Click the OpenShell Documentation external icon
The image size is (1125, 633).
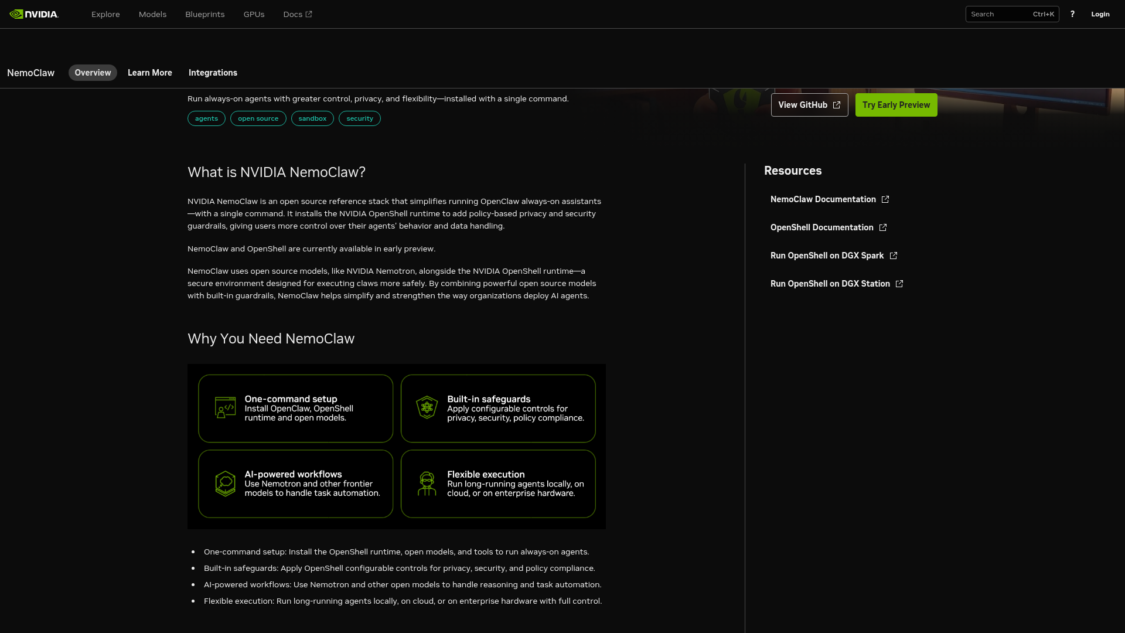click(883, 227)
